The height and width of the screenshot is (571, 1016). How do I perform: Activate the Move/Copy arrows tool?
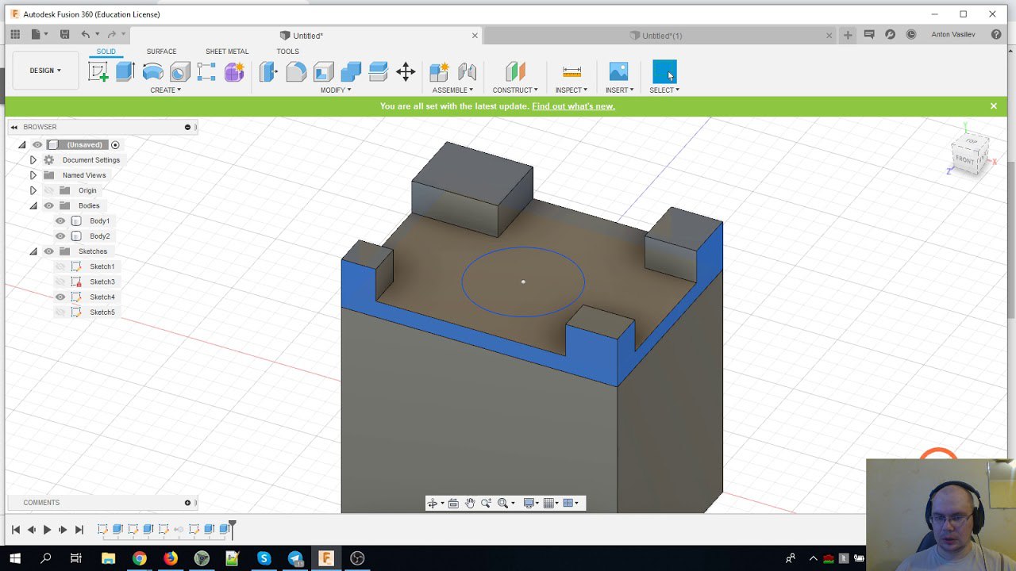click(x=406, y=72)
